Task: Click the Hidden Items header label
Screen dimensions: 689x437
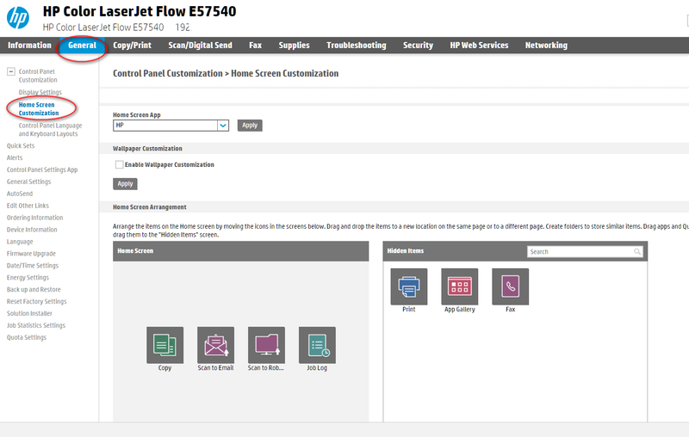Action: click(405, 251)
